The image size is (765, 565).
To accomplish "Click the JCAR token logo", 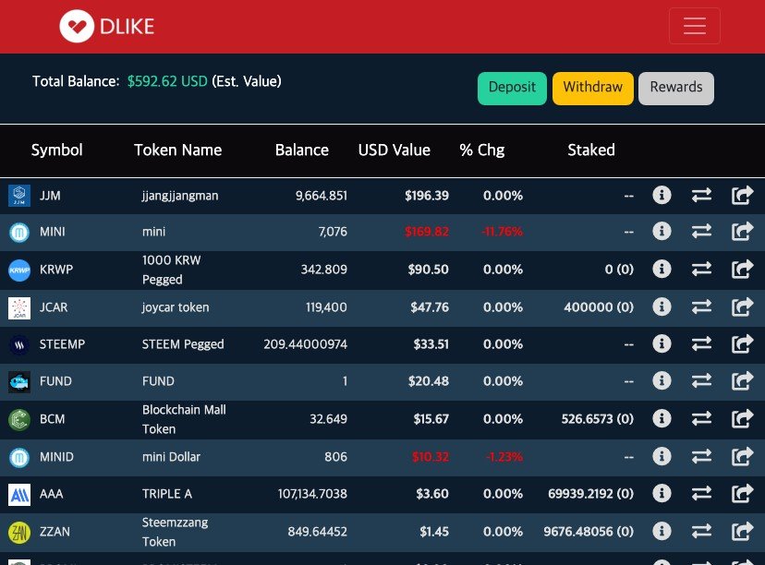I will tap(19, 308).
